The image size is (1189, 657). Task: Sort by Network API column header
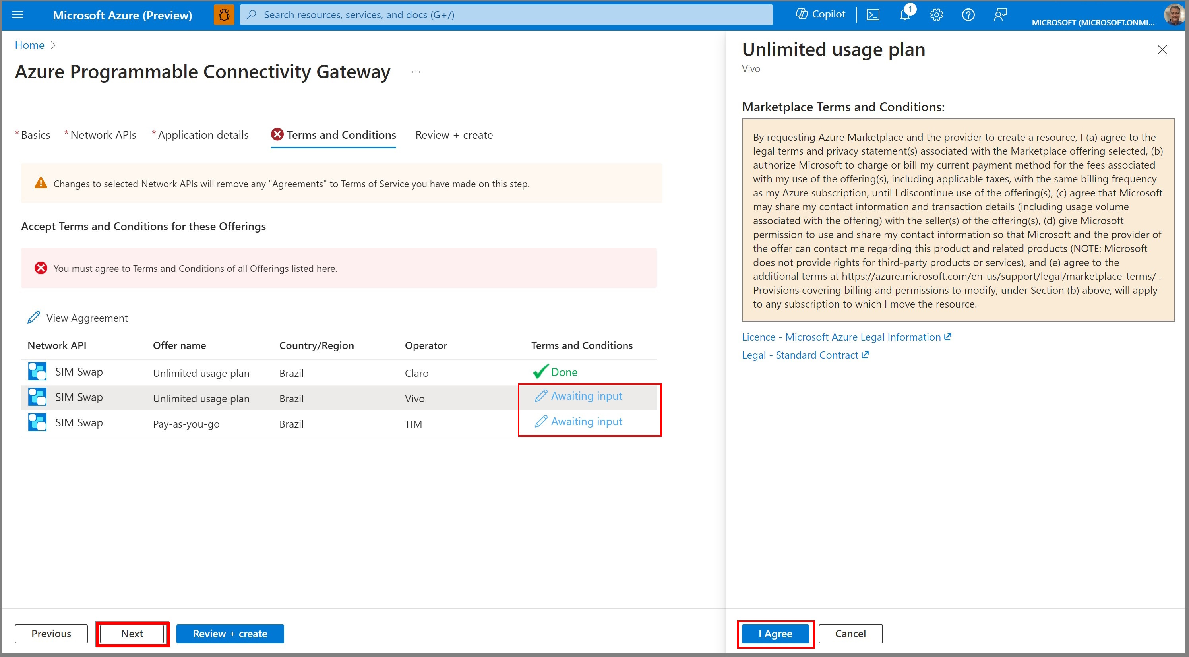click(57, 345)
